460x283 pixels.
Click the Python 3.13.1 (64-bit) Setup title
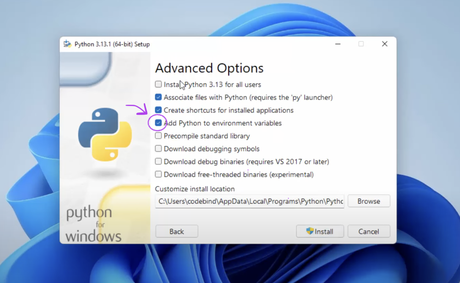tap(112, 44)
